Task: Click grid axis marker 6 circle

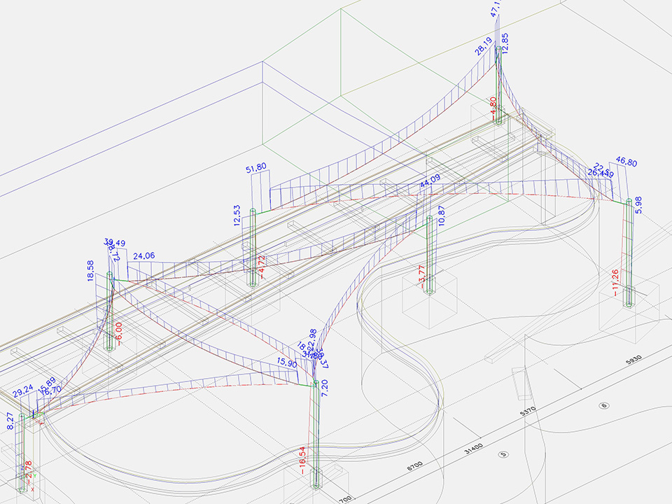Action: [604, 405]
